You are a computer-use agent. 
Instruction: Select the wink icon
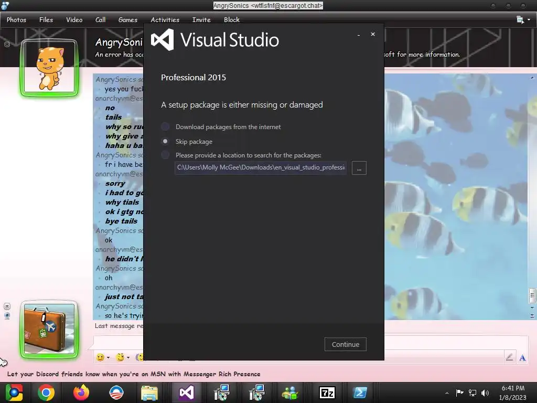pos(120,357)
